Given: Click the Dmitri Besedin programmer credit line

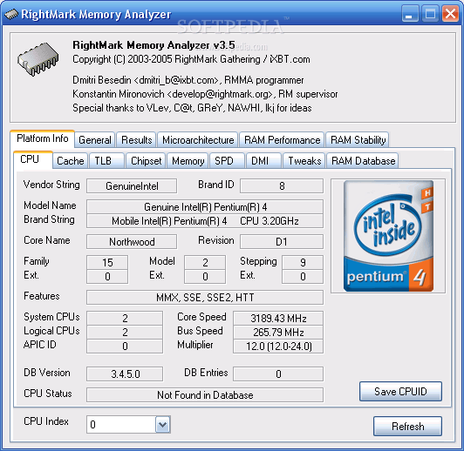Looking at the screenshot, I should (188, 80).
